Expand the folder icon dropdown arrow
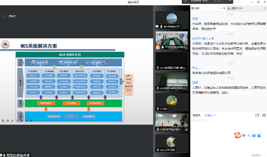Viewport: 267px width, 157px height. (x=260, y=115)
